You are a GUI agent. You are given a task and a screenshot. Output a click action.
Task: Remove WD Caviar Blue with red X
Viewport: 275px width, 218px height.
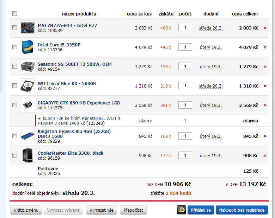(x=265, y=86)
